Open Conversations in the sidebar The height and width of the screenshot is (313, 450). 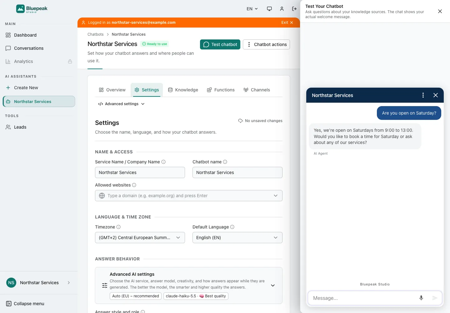(39, 48)
